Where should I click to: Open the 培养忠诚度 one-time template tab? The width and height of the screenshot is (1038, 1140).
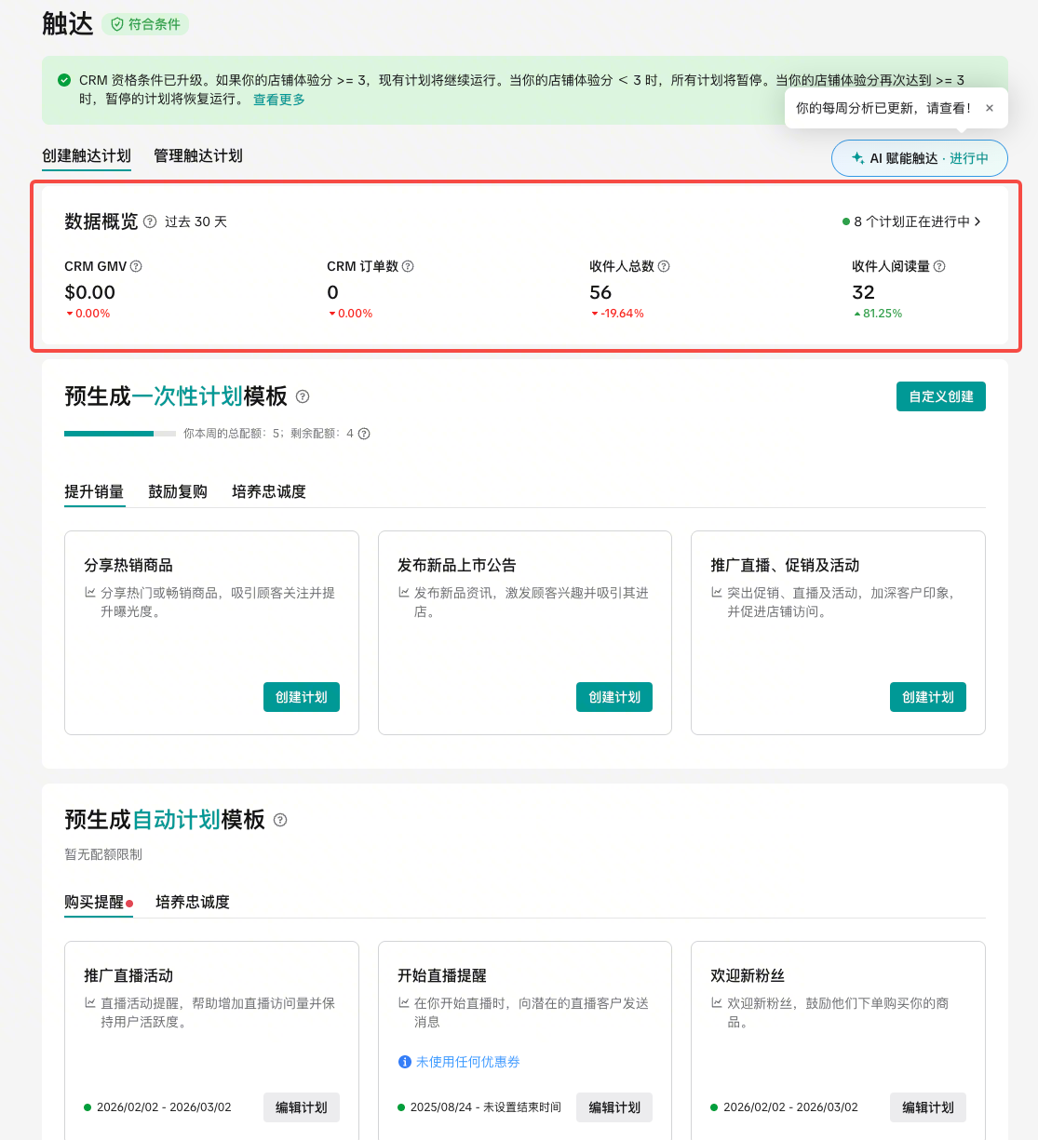269,491
